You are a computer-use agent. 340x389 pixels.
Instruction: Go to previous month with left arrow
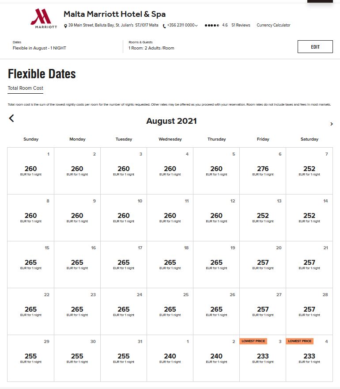coord(11,118)
